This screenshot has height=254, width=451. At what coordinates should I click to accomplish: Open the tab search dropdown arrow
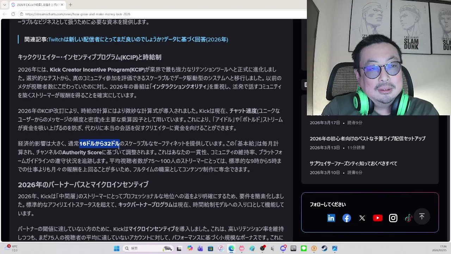coord(5,5)
